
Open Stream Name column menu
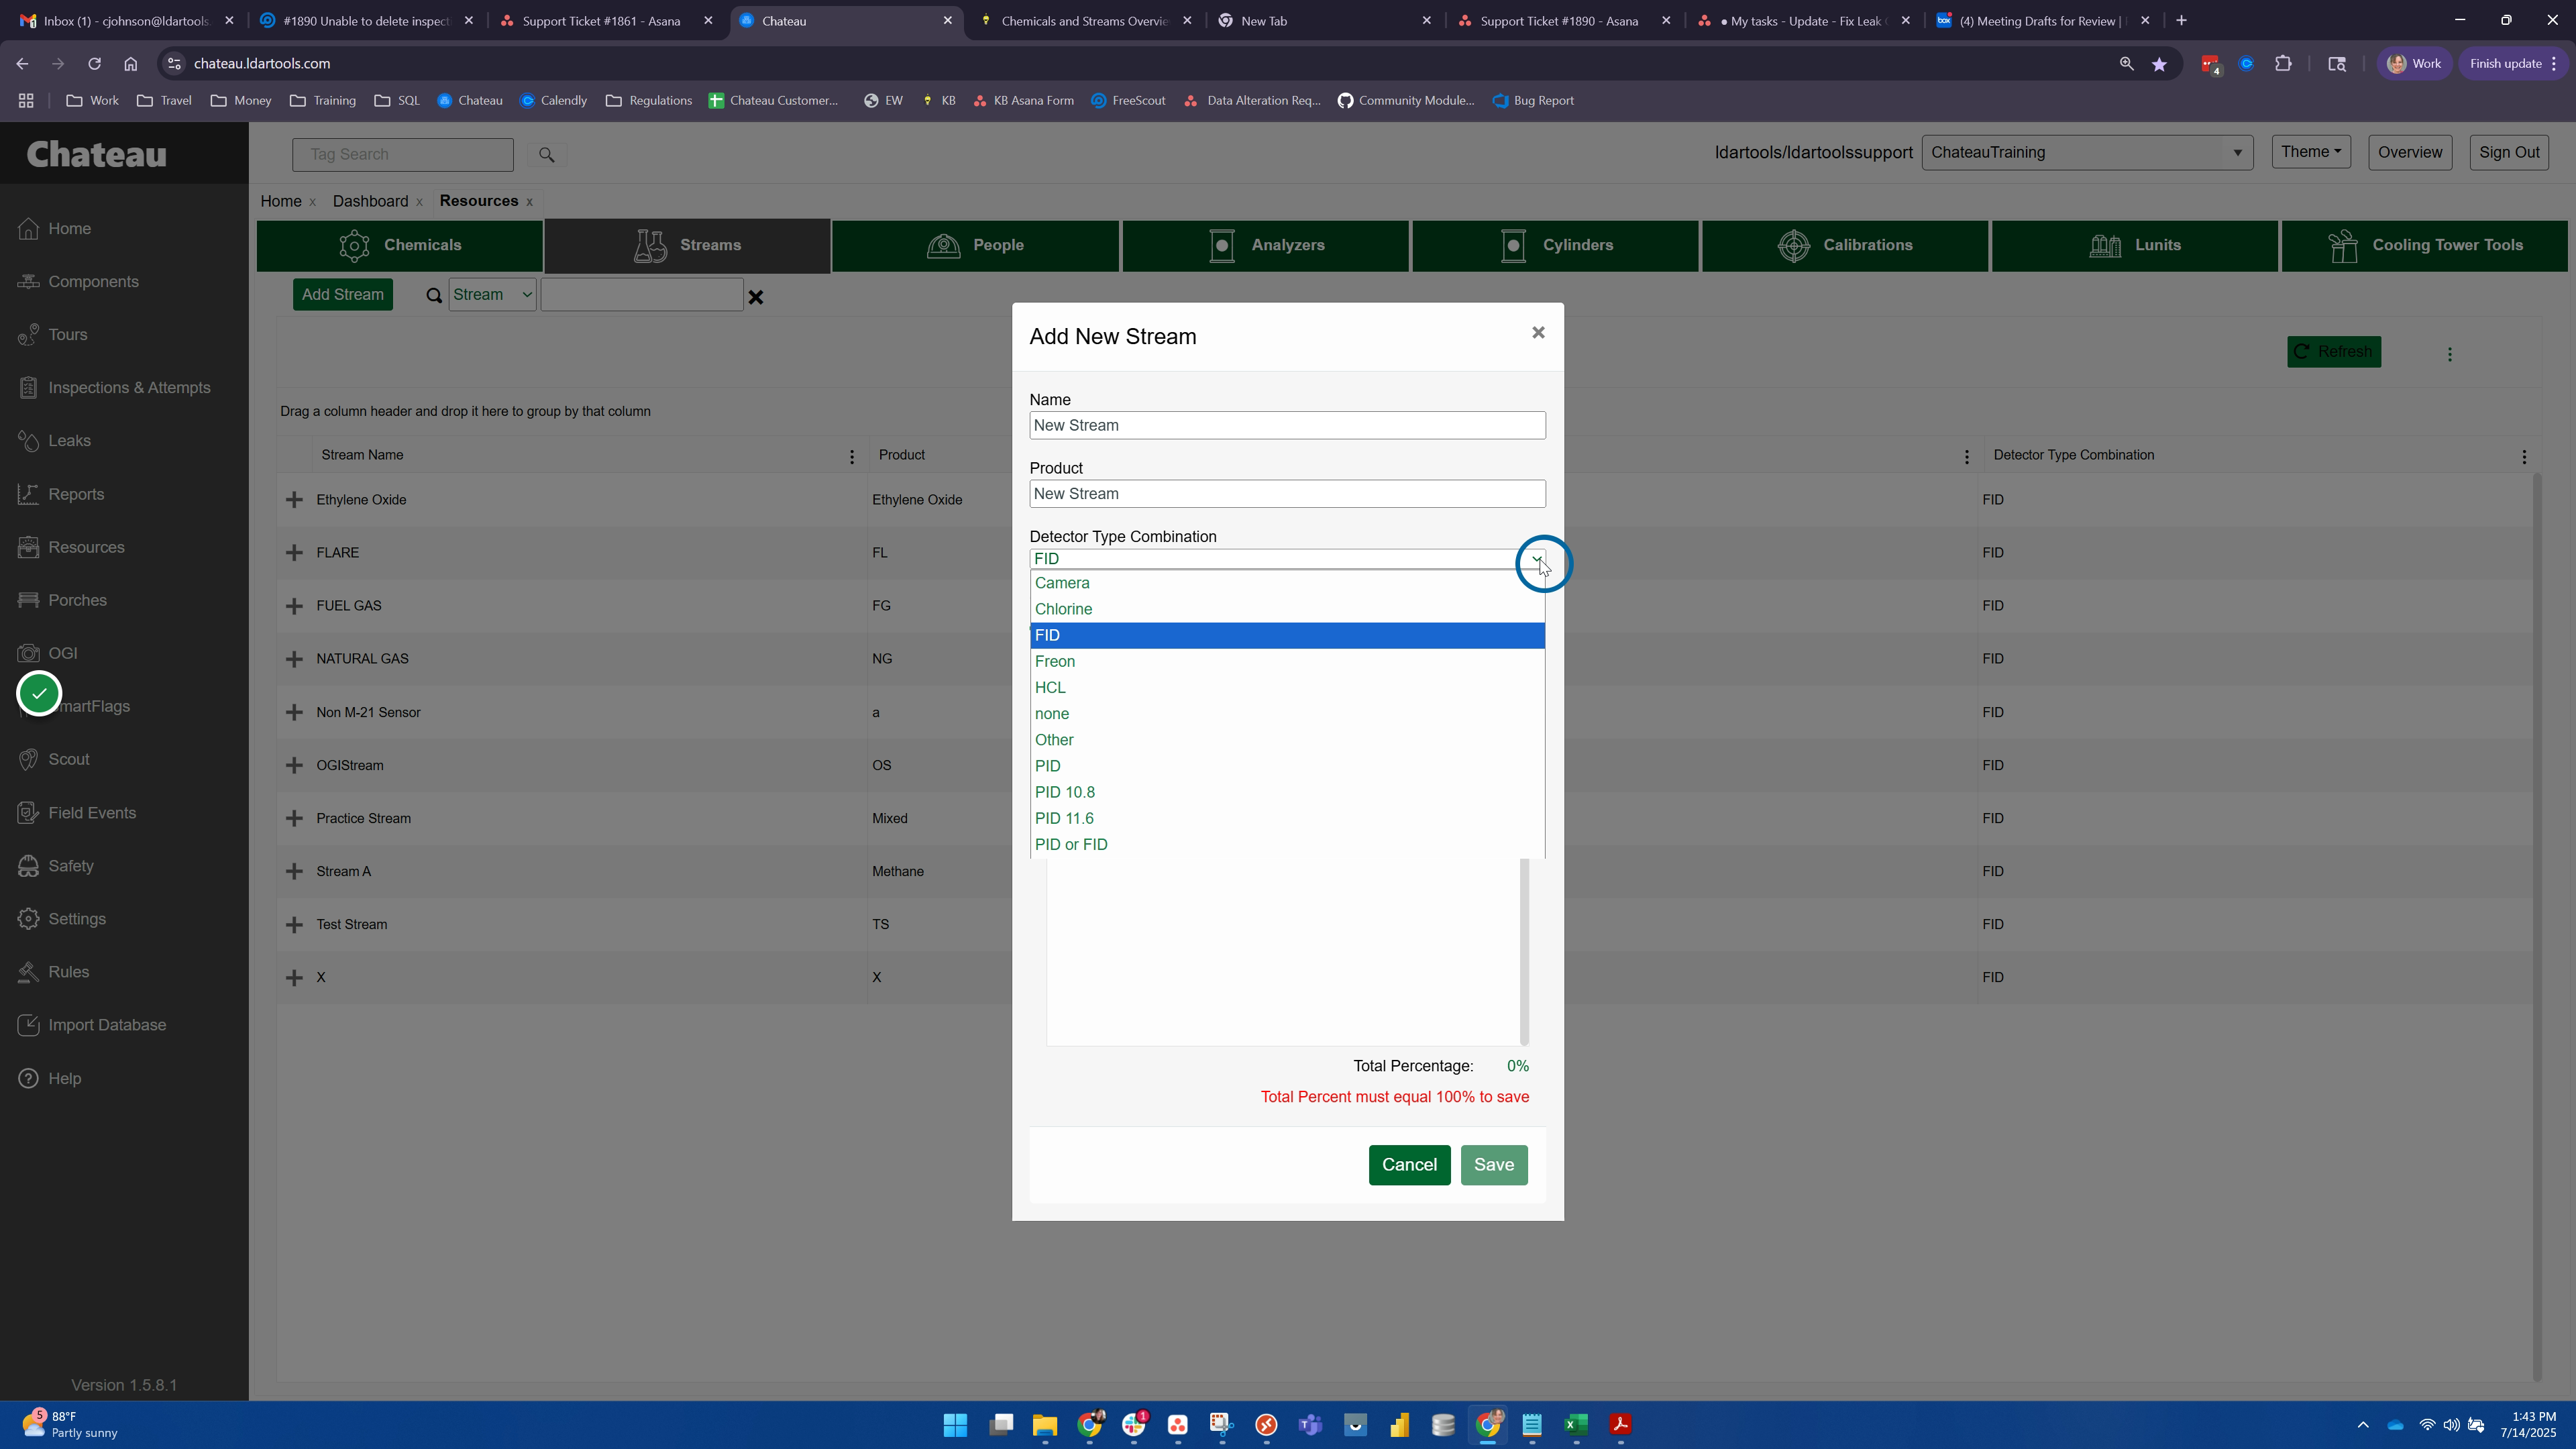[x=852, y=457]
